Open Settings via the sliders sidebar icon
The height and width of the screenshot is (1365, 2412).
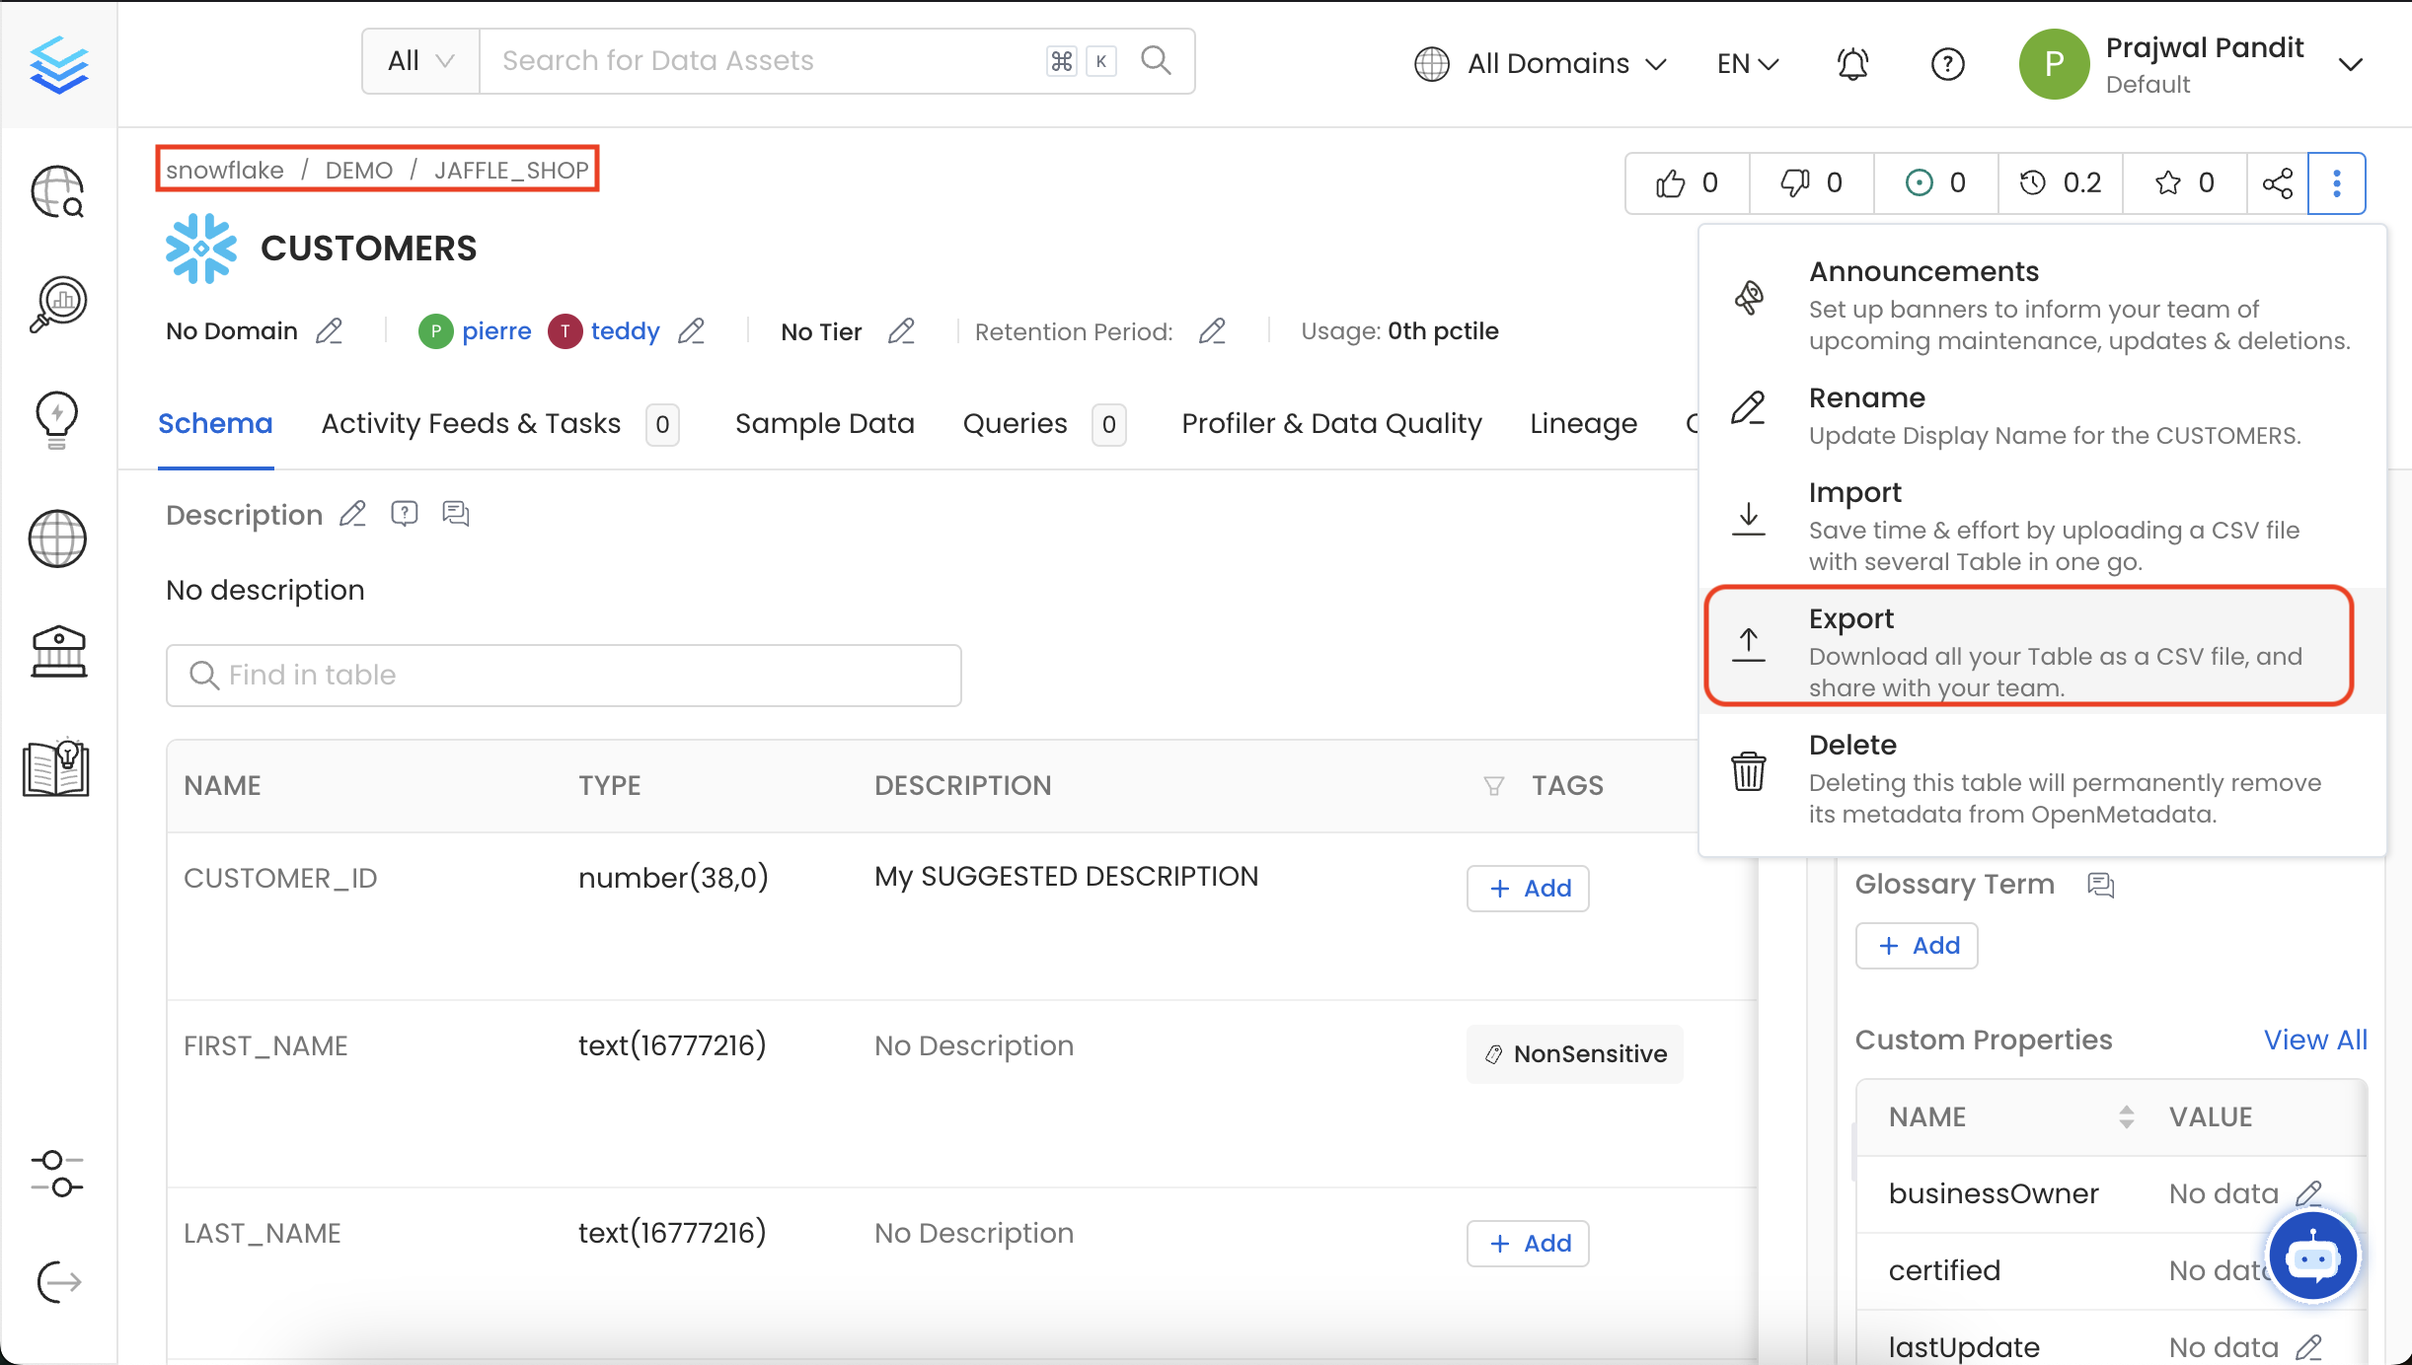point(56,1174)
